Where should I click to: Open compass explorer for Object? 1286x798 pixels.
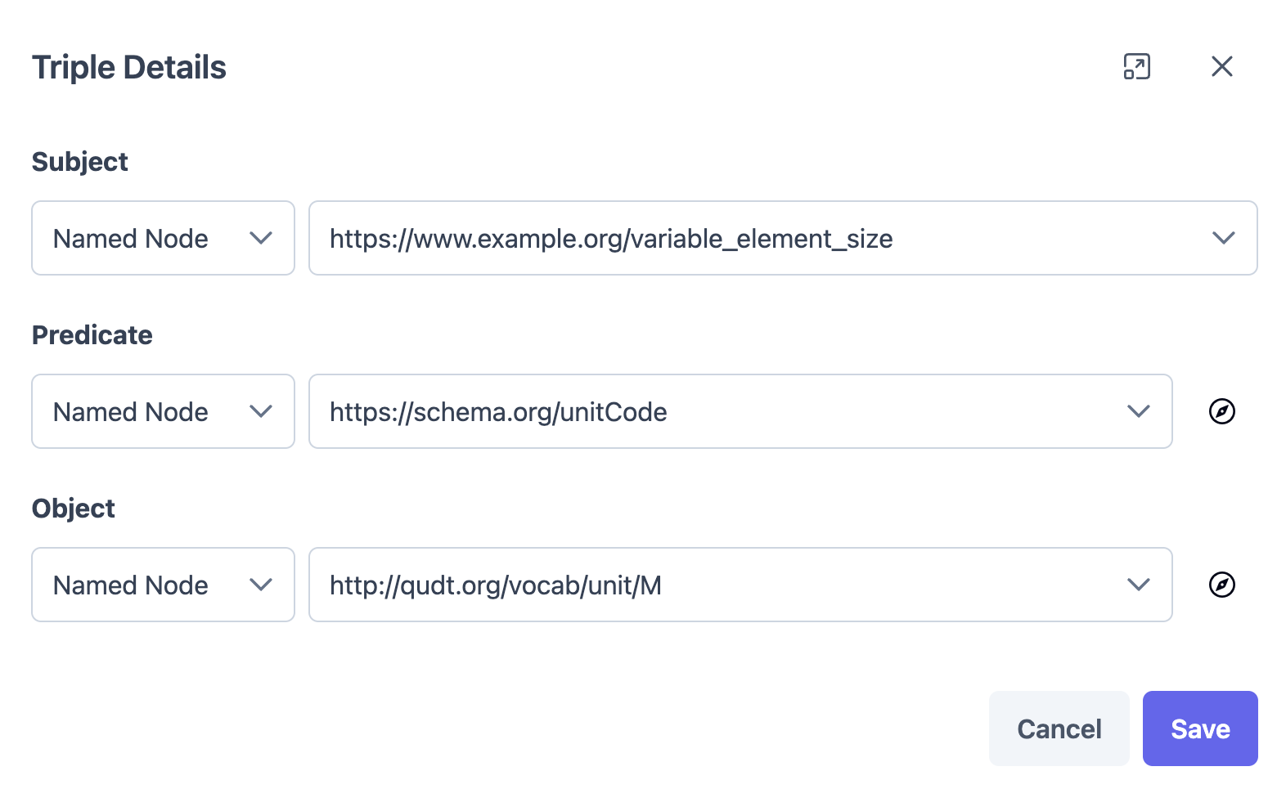1221,585
